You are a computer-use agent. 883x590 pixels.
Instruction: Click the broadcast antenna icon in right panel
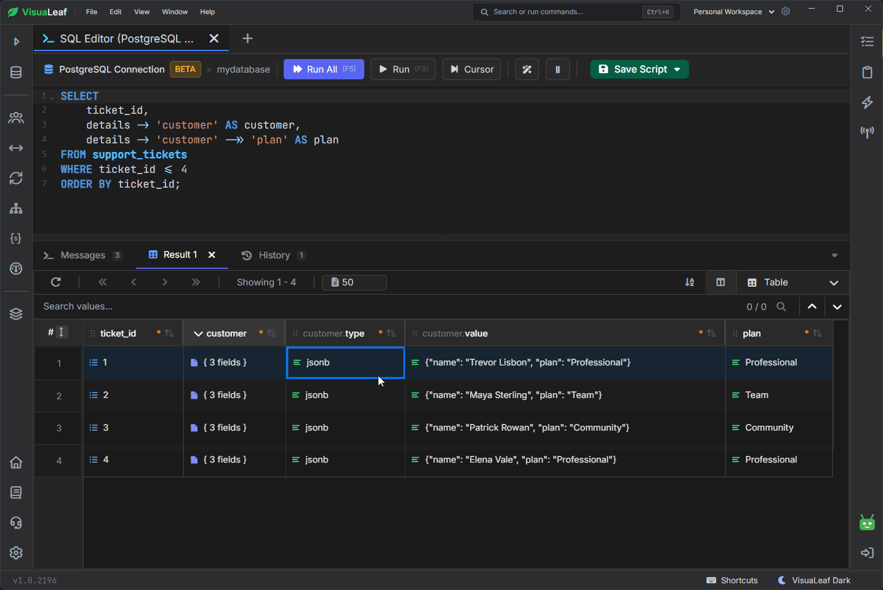pos(868,132)
